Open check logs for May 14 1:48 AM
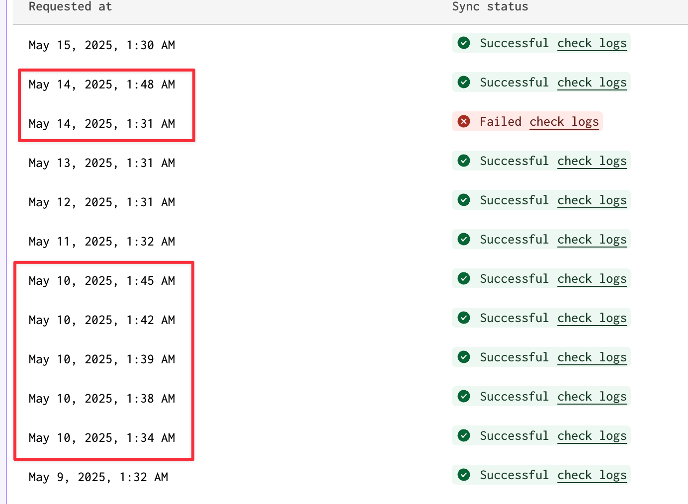 pos(592,83)
